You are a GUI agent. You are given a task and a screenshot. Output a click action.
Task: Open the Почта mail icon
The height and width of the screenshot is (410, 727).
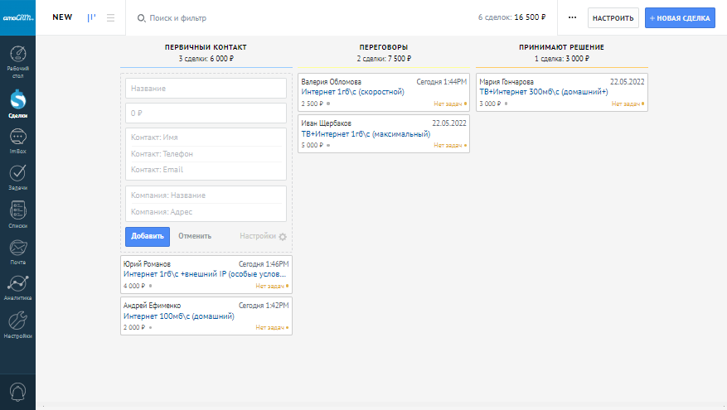coord(17,248)
